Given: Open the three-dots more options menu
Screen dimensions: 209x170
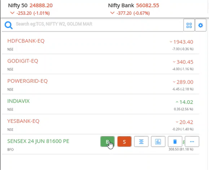Looking at the screenshot, I should (x=192, y=141).
